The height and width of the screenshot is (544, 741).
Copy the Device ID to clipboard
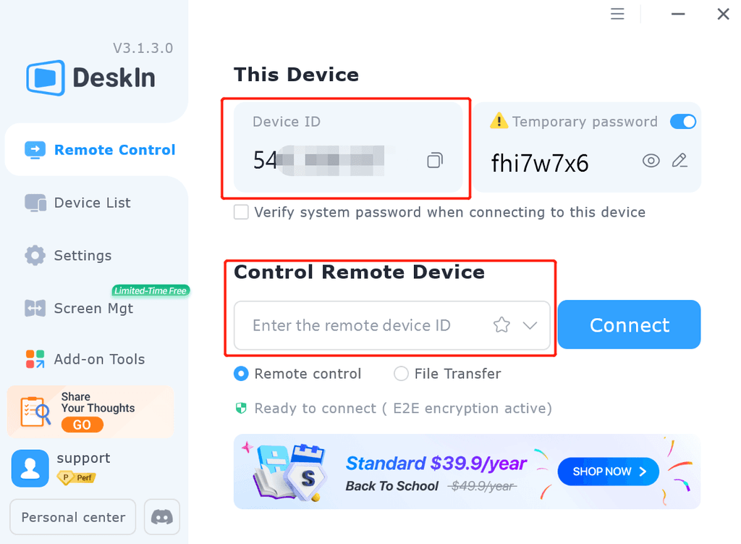coord(435,160)
